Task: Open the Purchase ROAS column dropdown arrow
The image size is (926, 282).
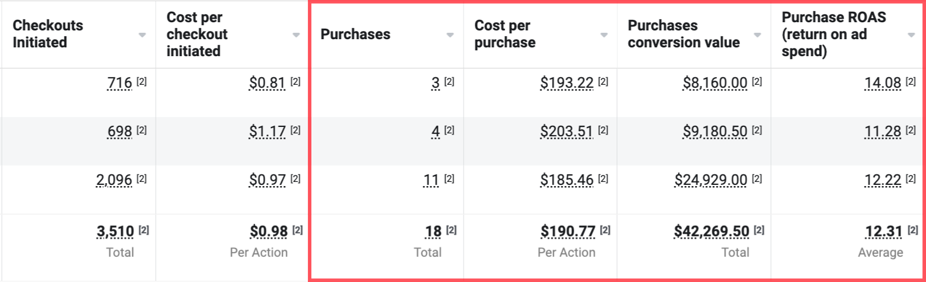Action: tap(911, 35)
